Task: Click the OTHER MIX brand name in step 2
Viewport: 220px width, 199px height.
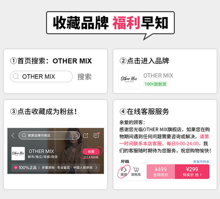Action: [158, 76]
